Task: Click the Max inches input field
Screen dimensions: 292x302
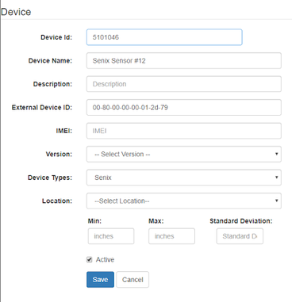Action: tap(171, 236)
